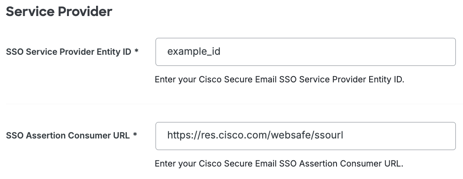Click the empty right side of Entity ID field
Image resolution: width=463 pixels, height=179 pixels.
(x=380, y=52)
